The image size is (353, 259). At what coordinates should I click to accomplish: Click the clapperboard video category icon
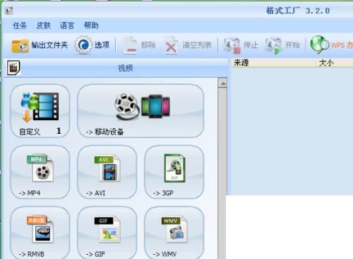pos(13,68)
